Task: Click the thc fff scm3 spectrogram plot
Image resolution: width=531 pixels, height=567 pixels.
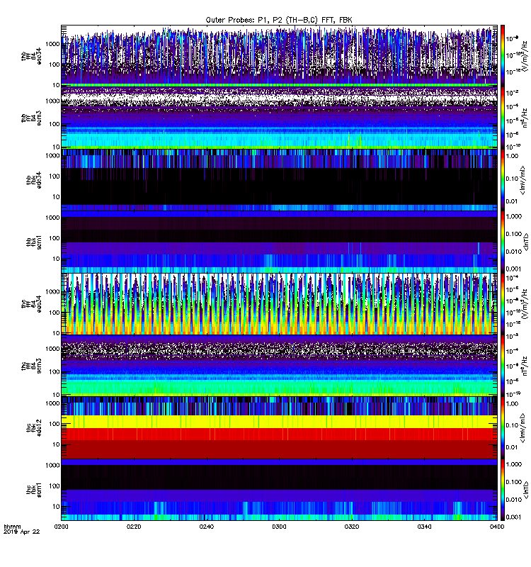Action: 279,365
